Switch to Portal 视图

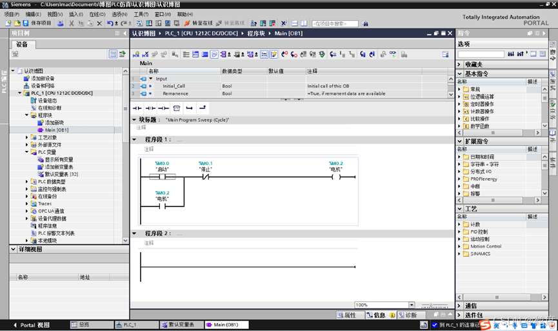point(32,325)
